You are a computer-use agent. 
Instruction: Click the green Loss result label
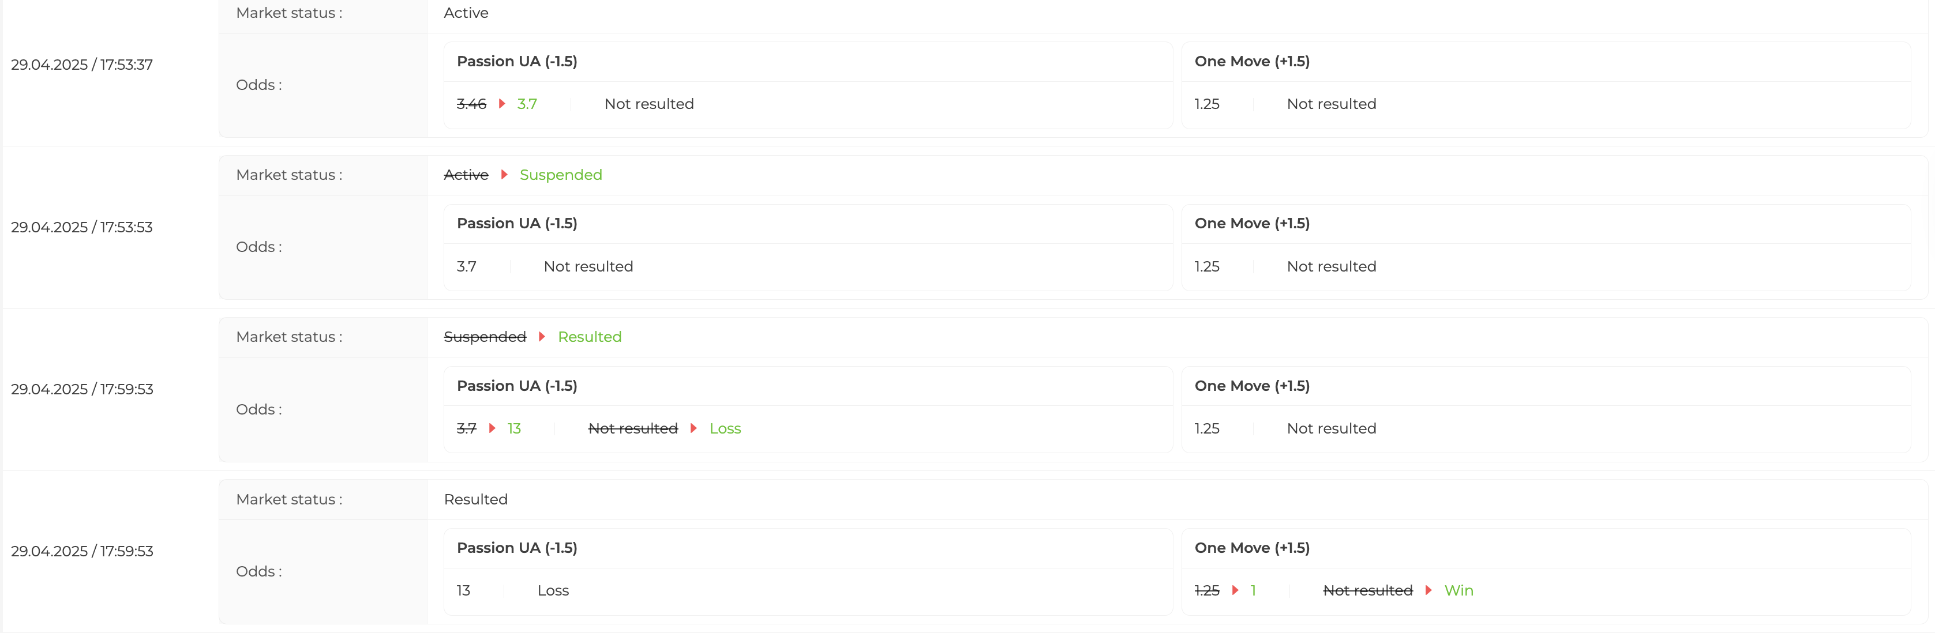coord(725,429)
